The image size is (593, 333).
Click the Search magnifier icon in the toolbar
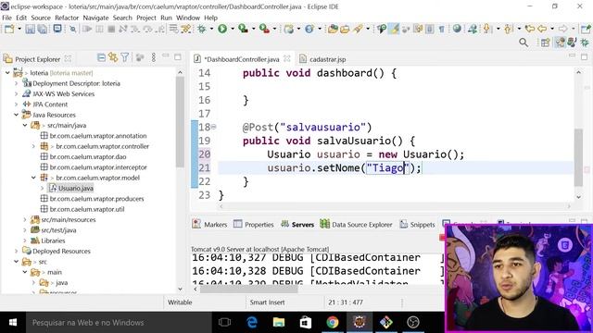pyautogui.click(x=524, y=43)
